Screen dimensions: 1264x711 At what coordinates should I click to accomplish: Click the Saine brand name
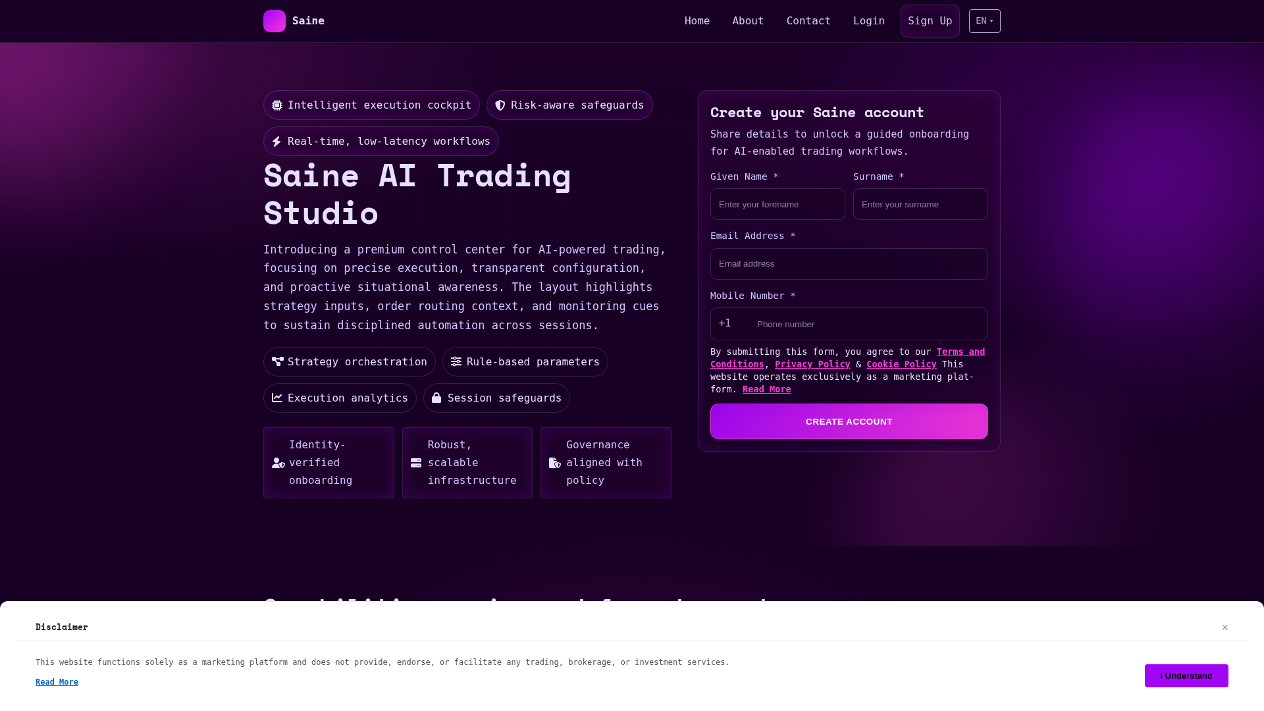point(308,21)
